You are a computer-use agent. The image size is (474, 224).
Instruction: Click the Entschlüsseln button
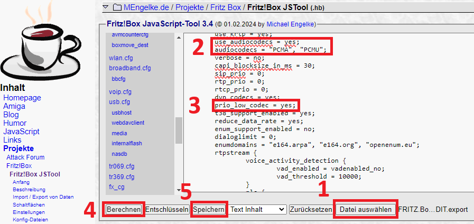click(x=167, y=209)
